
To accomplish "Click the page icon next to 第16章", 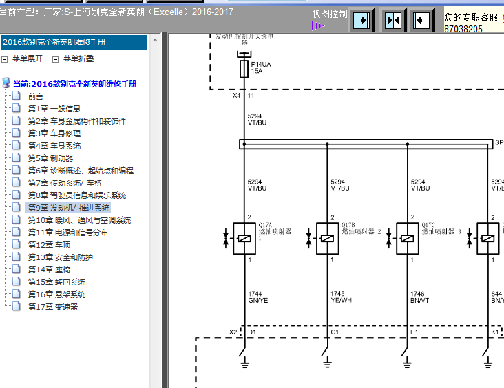I will pos(17,294).
